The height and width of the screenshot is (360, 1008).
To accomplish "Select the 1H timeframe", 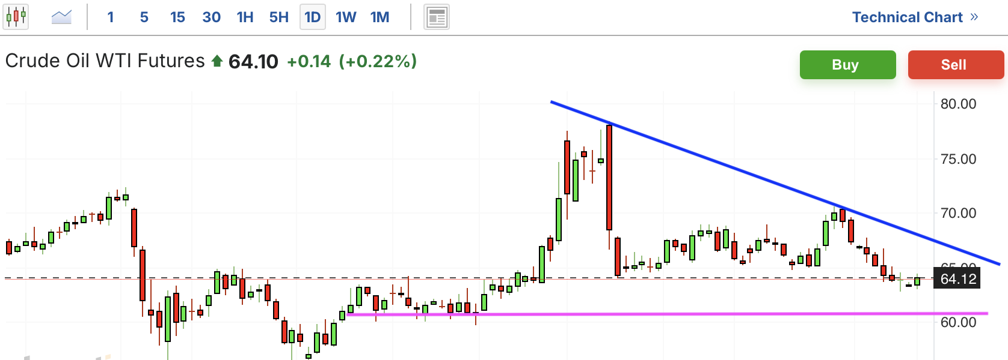I will [245, 17].
